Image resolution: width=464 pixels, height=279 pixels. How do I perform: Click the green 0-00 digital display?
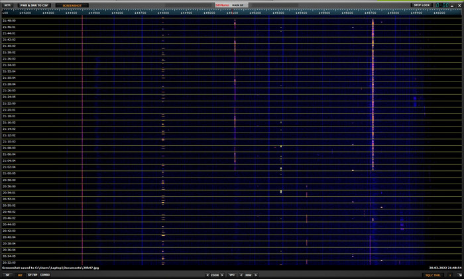click(x=442, y=5)
